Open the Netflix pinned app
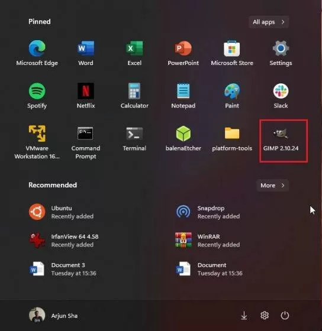322x331 pixels. [x=86, y=96]
